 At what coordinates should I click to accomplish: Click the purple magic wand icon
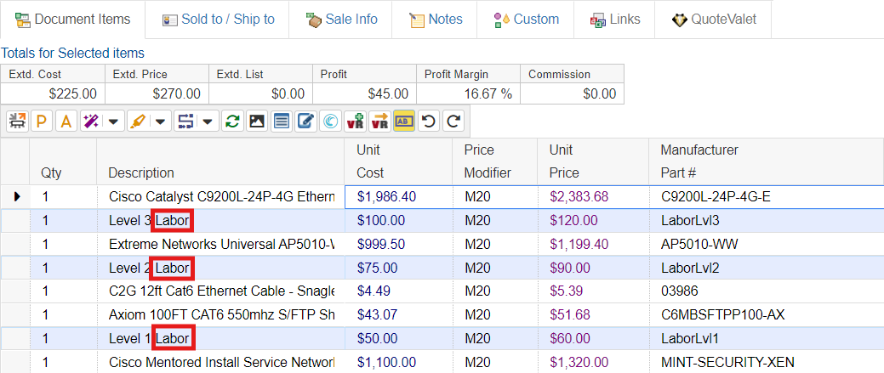90,122
